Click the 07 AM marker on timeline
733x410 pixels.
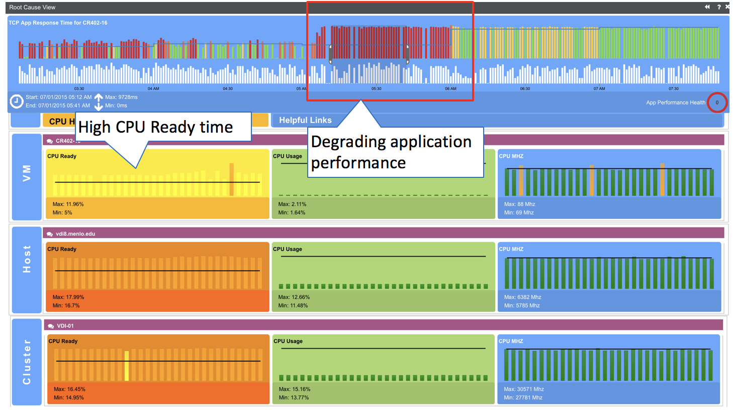(x=599, y=88)
